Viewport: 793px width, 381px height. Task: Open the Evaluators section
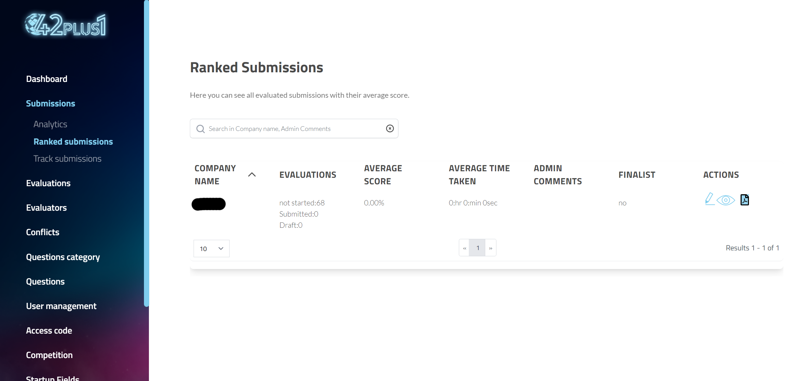click(x=46, y=208)
